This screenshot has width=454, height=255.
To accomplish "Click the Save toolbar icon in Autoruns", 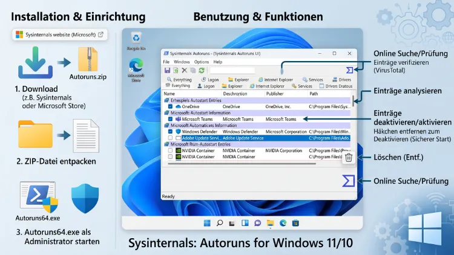I will coord(167,70).
